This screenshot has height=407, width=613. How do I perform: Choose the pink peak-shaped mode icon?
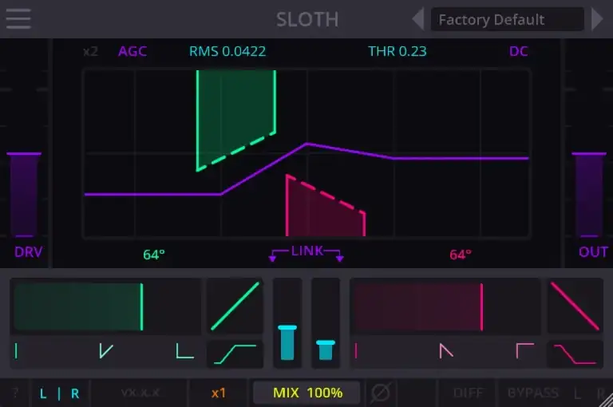(445, 350)
